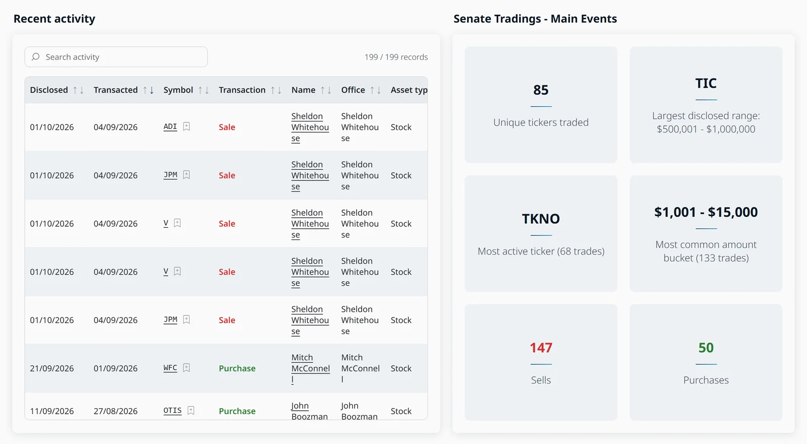The height and width of the screenshot is (444, 807).
Task: Focus the Search activity field
Action: point(116,57)
